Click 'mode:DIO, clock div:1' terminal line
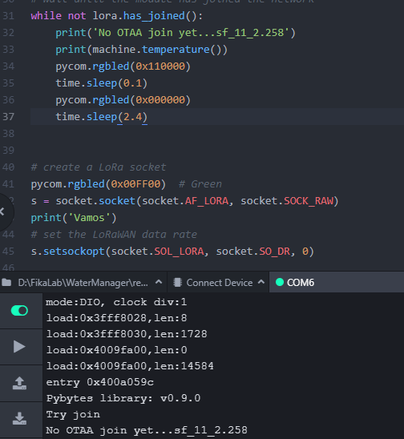 click(116, 302)
